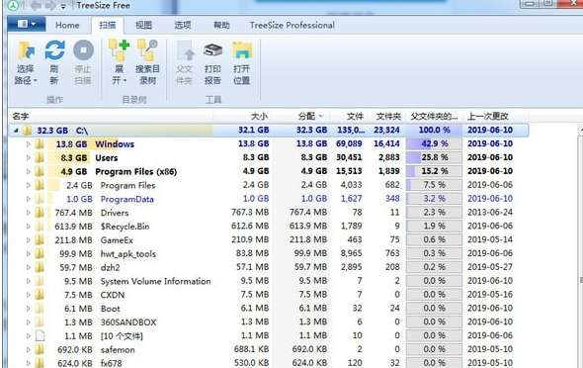Select the System Volume Information row
This screenshot has width=583, height=368.
(x=268, y=281)
